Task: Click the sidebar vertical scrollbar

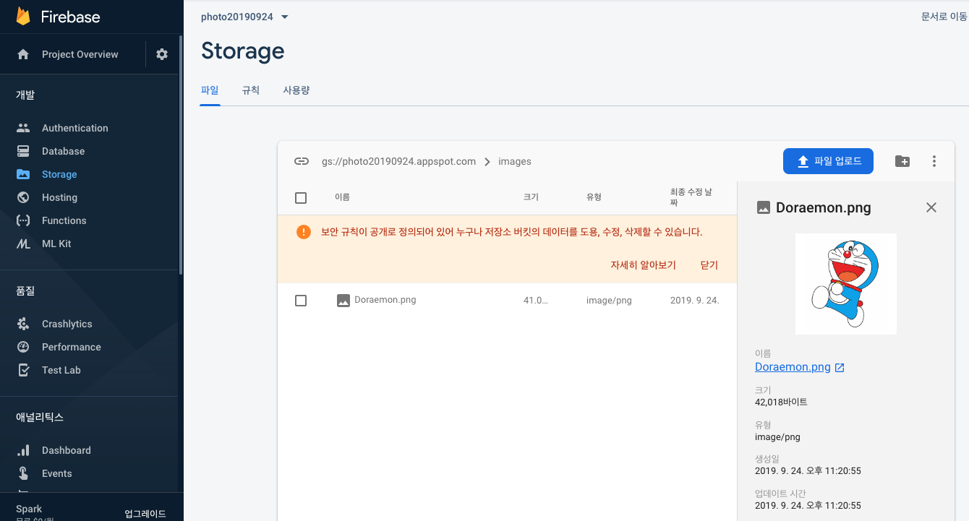Action: click(181, 154)
